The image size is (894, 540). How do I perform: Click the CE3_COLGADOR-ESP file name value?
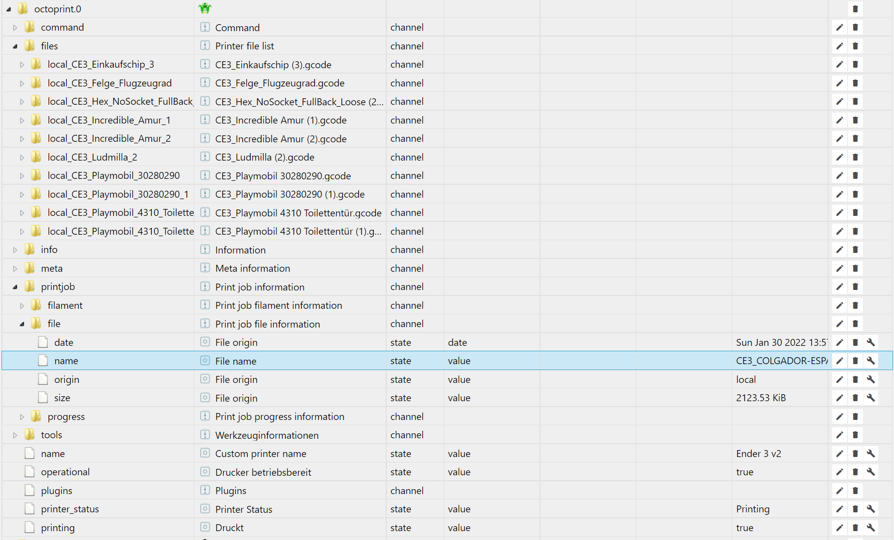782,361
